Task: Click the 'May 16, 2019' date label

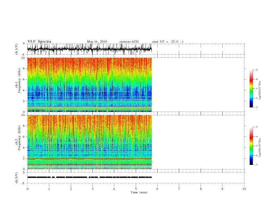Action: click(x=97, y=42)
